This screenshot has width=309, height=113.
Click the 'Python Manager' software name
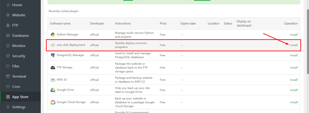click(x=68, y=34)
